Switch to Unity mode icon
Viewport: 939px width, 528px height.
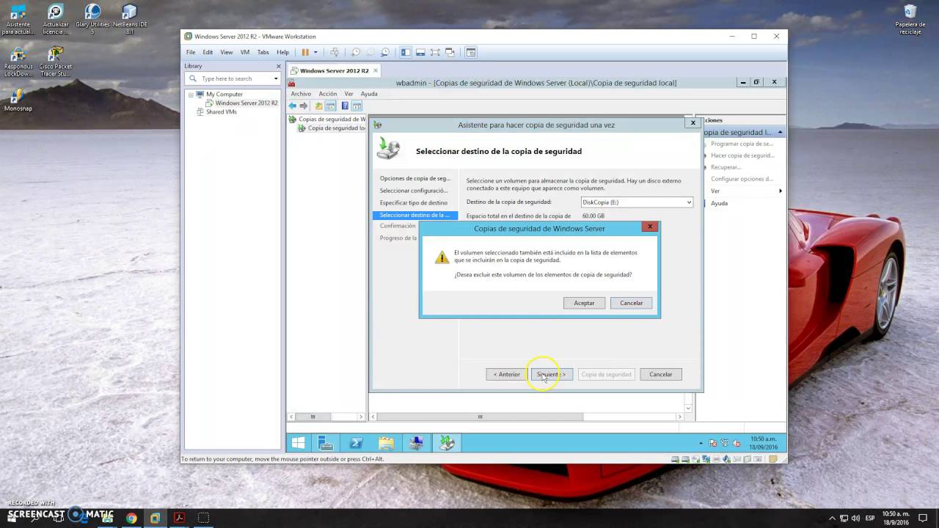click(x=450, y=52)
